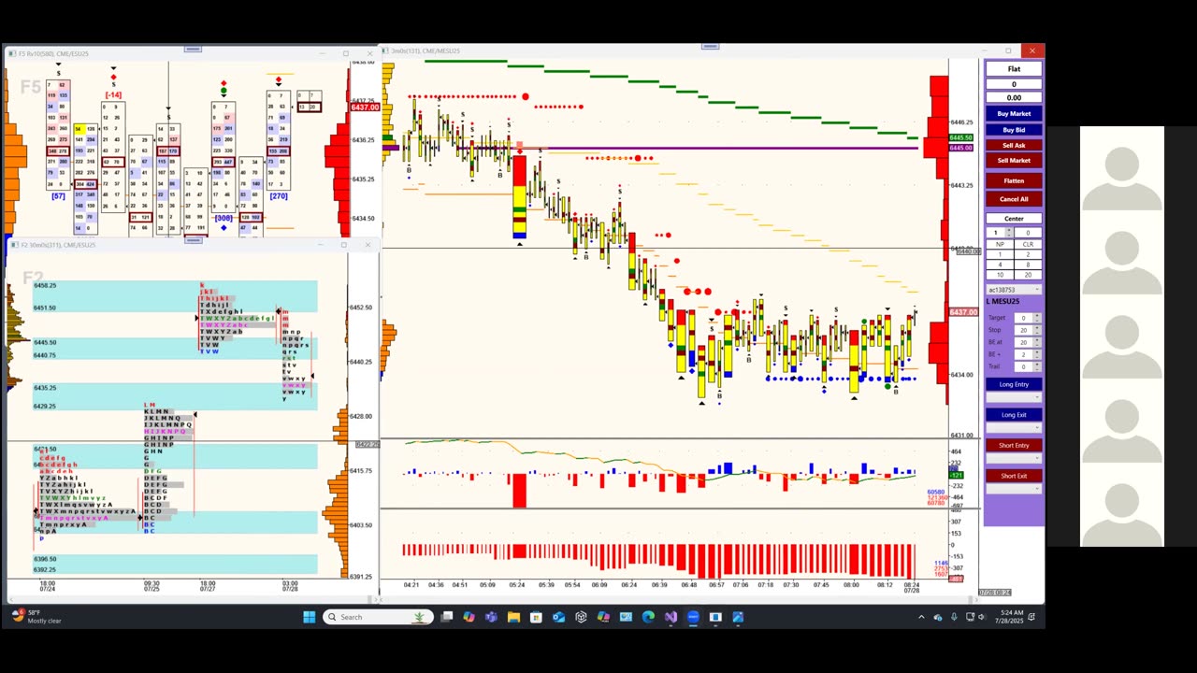Click the Long Exit button
The width and height of the screenshot is (1197, 673).
tap(1014, 415)
